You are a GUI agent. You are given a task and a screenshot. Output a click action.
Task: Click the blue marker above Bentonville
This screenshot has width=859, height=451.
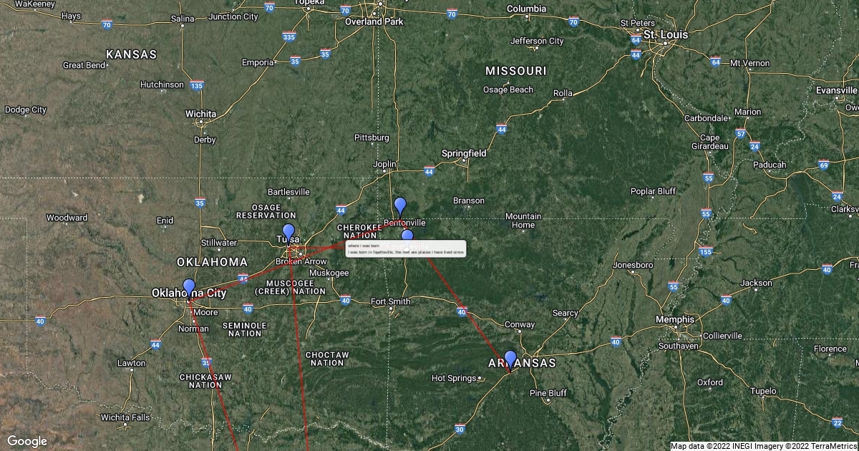click(400, 206)
